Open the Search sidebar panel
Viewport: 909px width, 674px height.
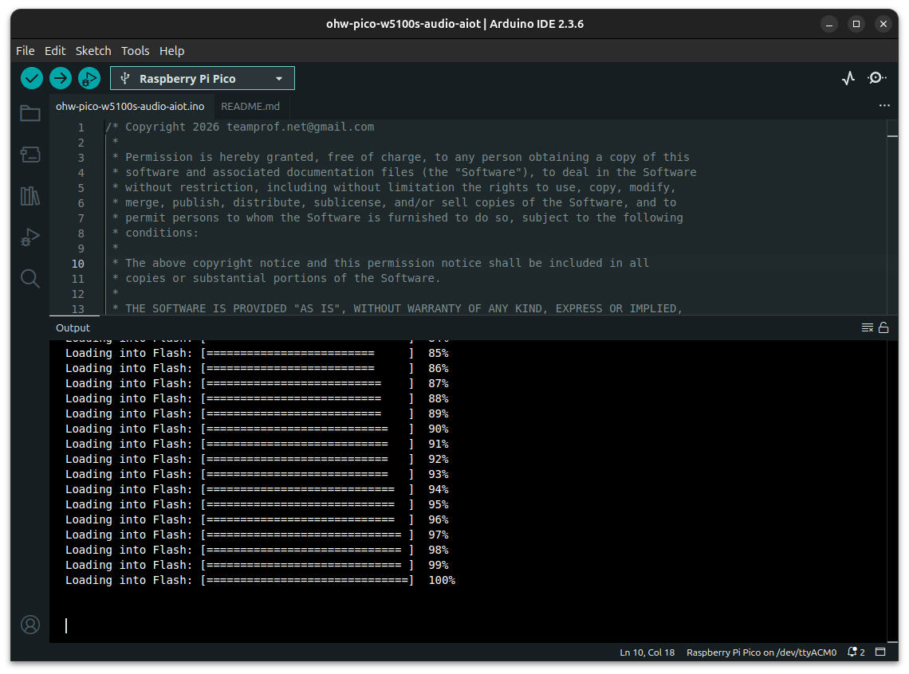click(x=30, y=278)
